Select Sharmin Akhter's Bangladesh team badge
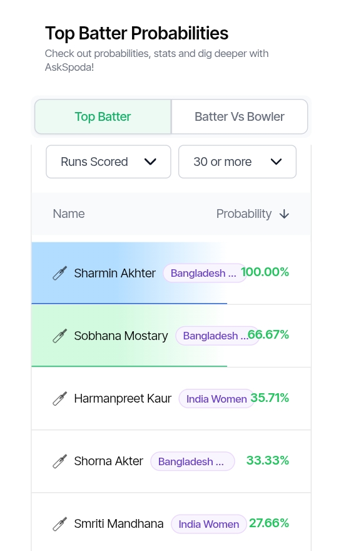The height and width of the screenshot is (551, 341). coord(205,273)
